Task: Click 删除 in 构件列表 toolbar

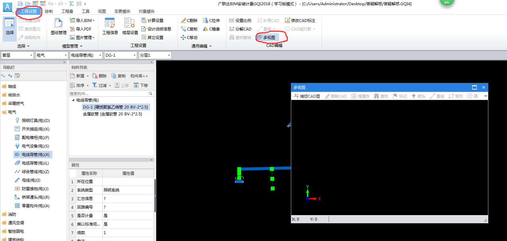Action: tap(100, 76)
